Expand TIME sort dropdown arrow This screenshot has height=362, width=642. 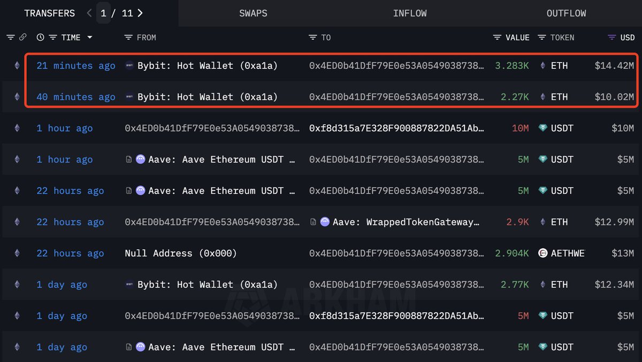point(89,37)
